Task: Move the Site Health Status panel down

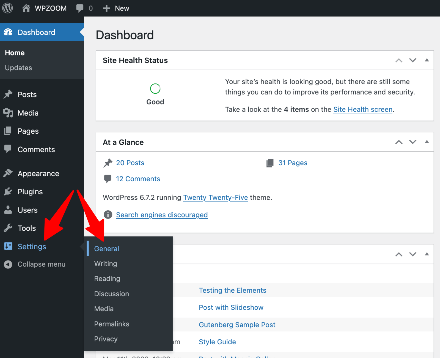Action: (x=413, y=60)
